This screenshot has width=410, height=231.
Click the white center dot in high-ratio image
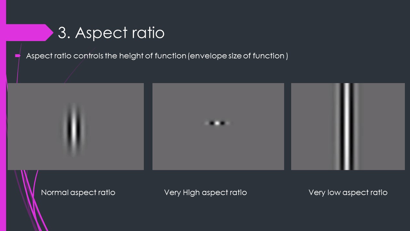(x=217, y=123)
